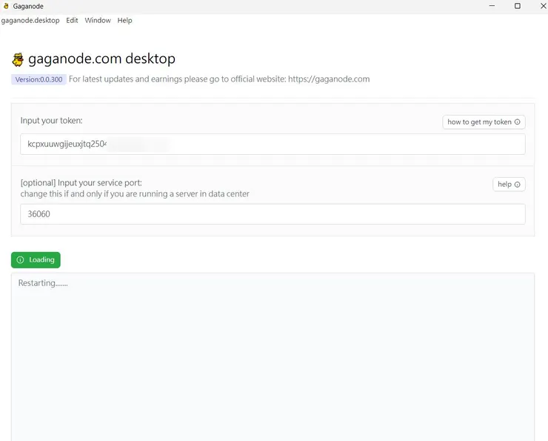
Task: Click the gaganode mascot logo beside the heading
Action: coord(18,59)
